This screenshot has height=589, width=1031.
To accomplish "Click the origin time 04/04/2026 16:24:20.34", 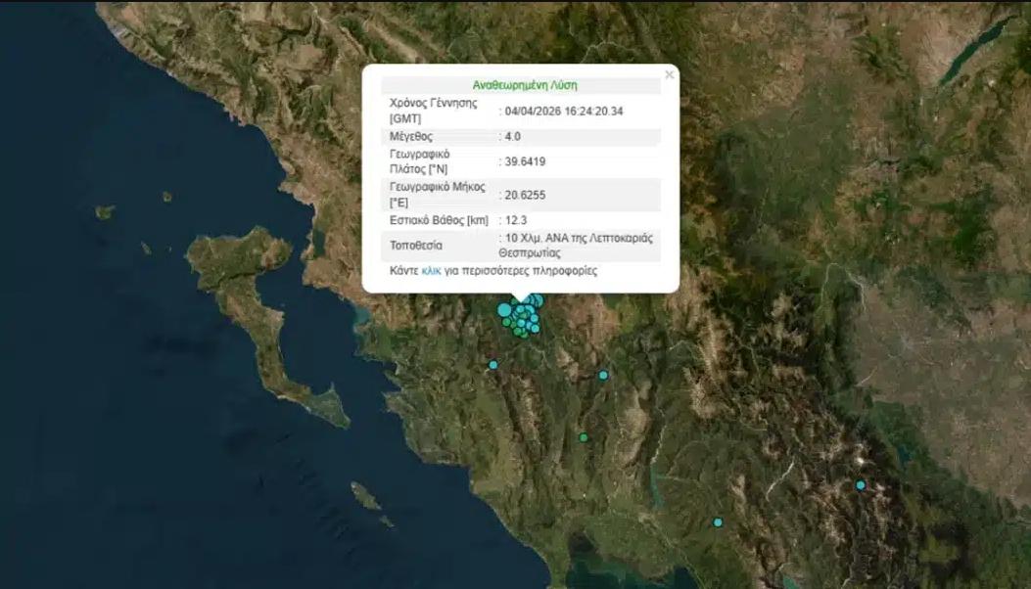I will tap(563, 111).
